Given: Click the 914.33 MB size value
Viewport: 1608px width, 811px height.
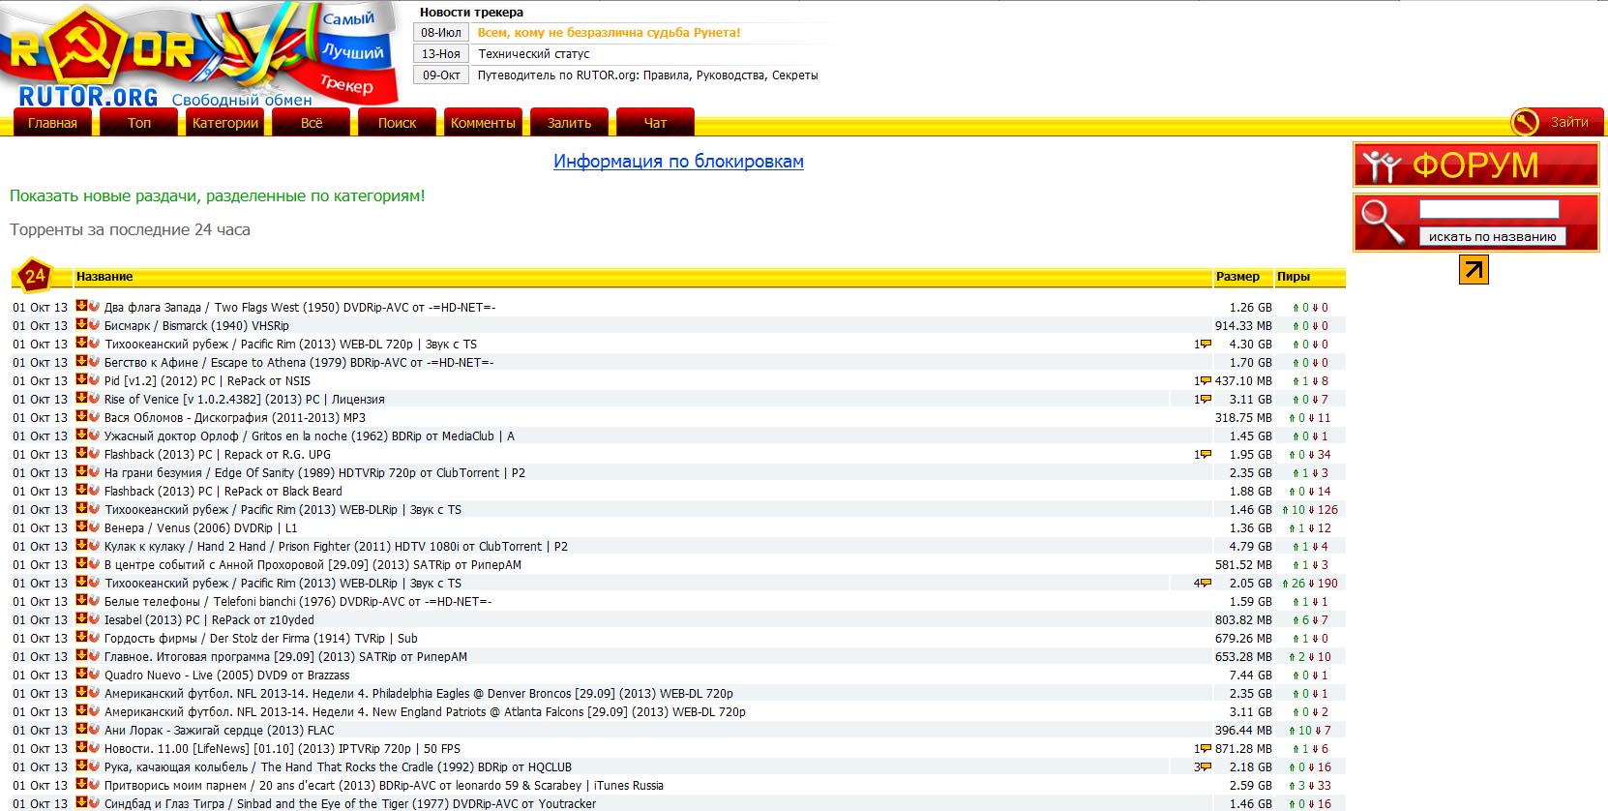Looking at the screenshot, I should 1243,325.
